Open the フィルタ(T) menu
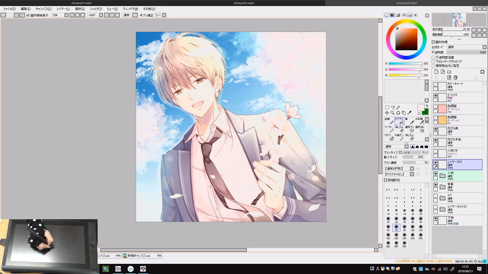 tap(96, 9)
